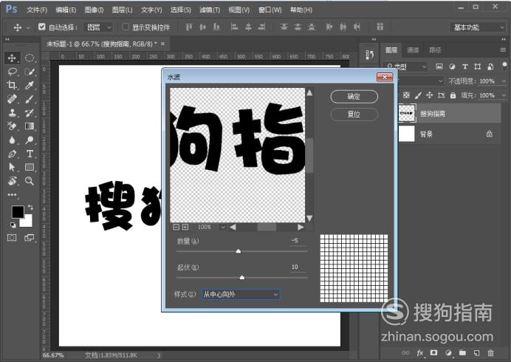Screen dimensions: 511x362
Task: Open the 文件(F) menu
Action: click(37, 10)
